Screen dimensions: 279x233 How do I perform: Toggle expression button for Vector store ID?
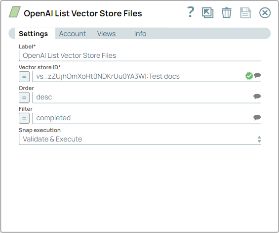point(24,77)
